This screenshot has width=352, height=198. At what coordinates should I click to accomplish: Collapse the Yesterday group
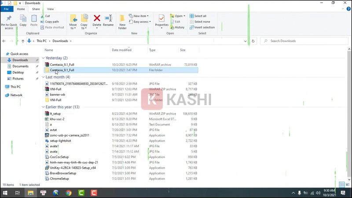(43, 58)
